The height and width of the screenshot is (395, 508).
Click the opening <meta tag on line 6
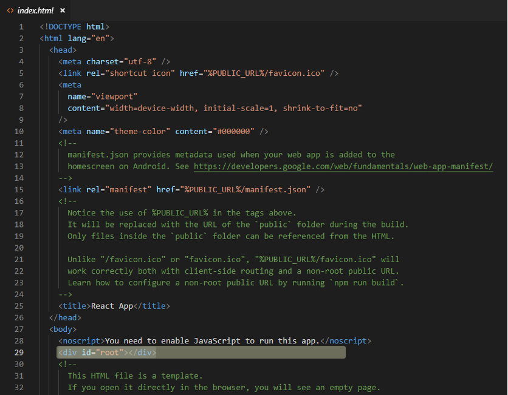pyautogui.click(x=70, y=85)
